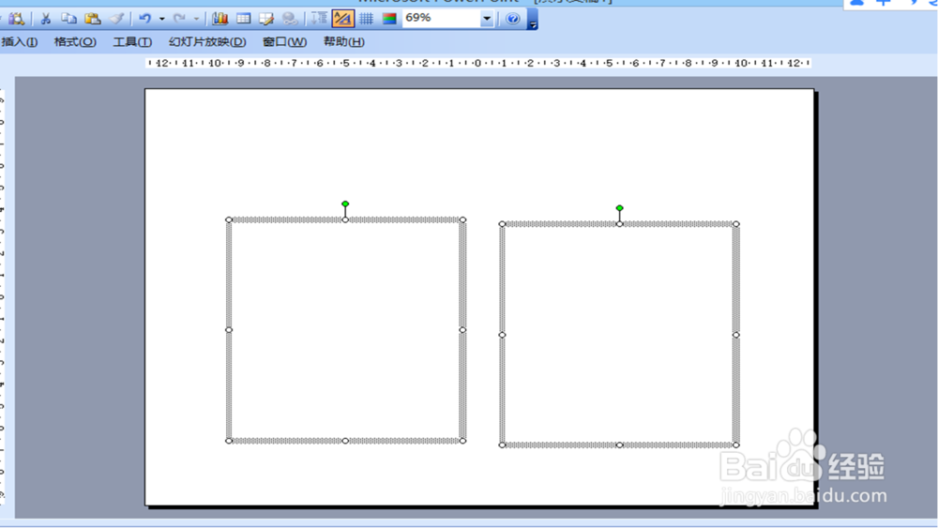Click the left placeholder's bottom-middle sizing handle
This screenshot has width=938, height=528.
point(345,441)
